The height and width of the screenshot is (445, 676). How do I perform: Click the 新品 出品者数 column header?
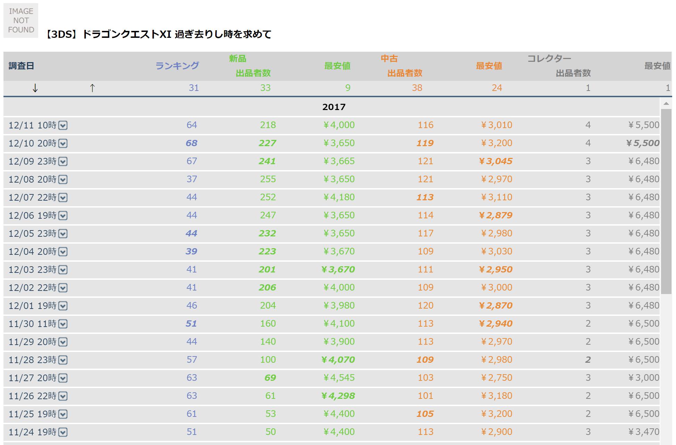(x=253, y=73)
